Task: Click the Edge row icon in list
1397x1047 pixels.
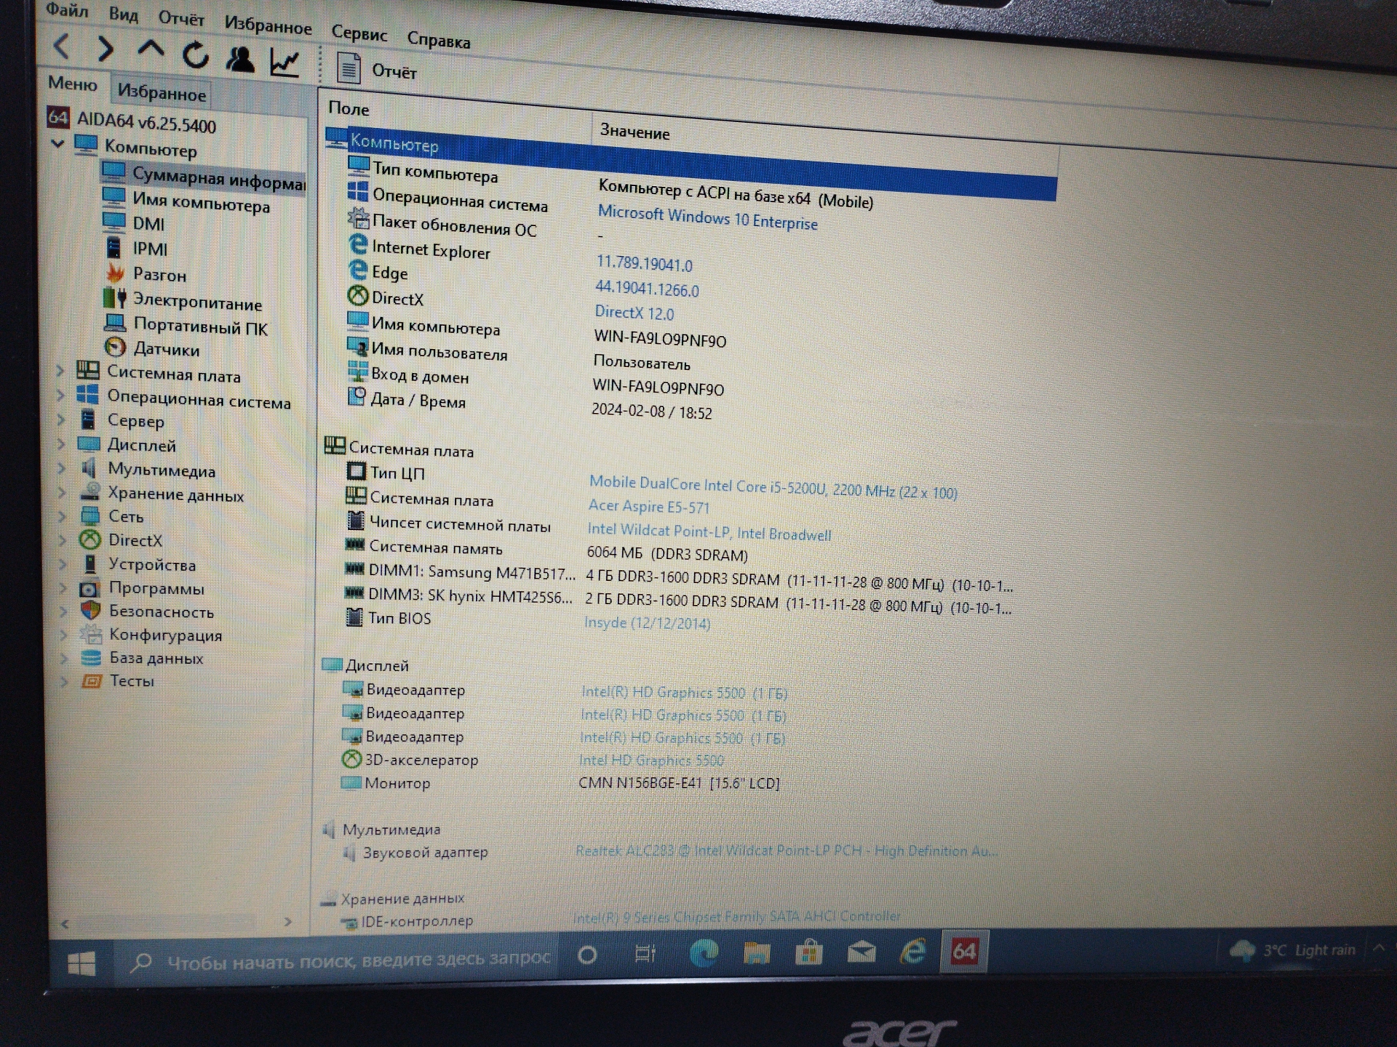Action: tap(358, 270)
